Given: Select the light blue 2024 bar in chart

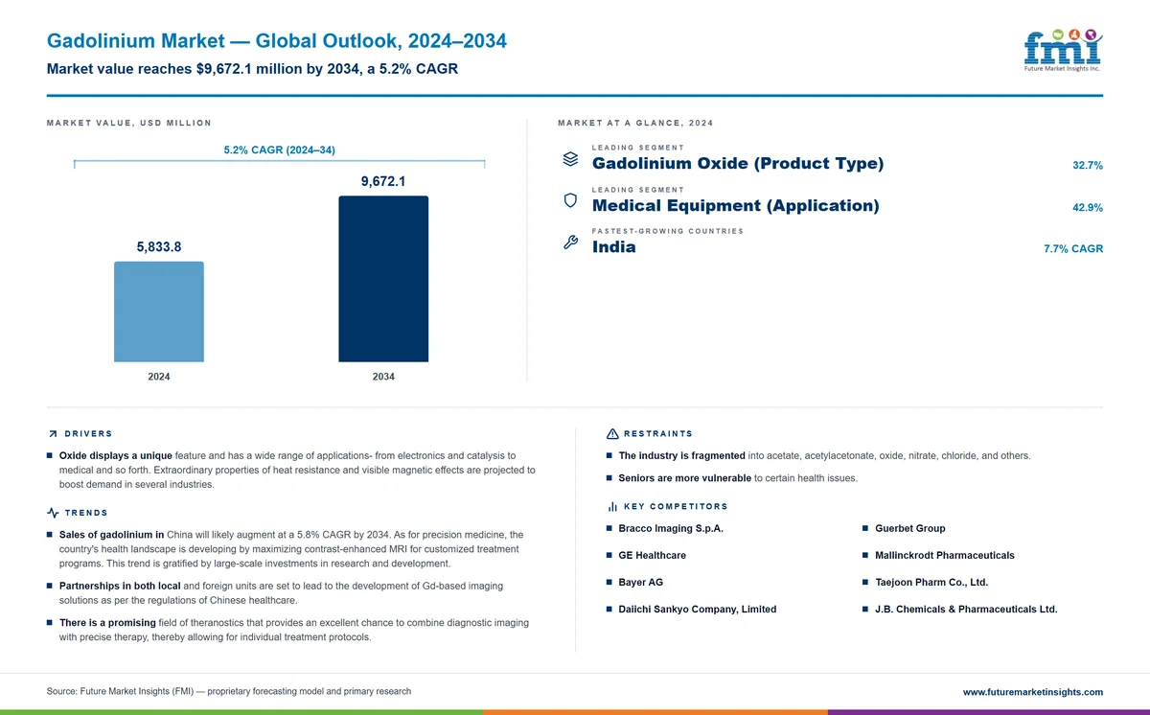Looking at the screenshot, I should click(x=159, y=311).
